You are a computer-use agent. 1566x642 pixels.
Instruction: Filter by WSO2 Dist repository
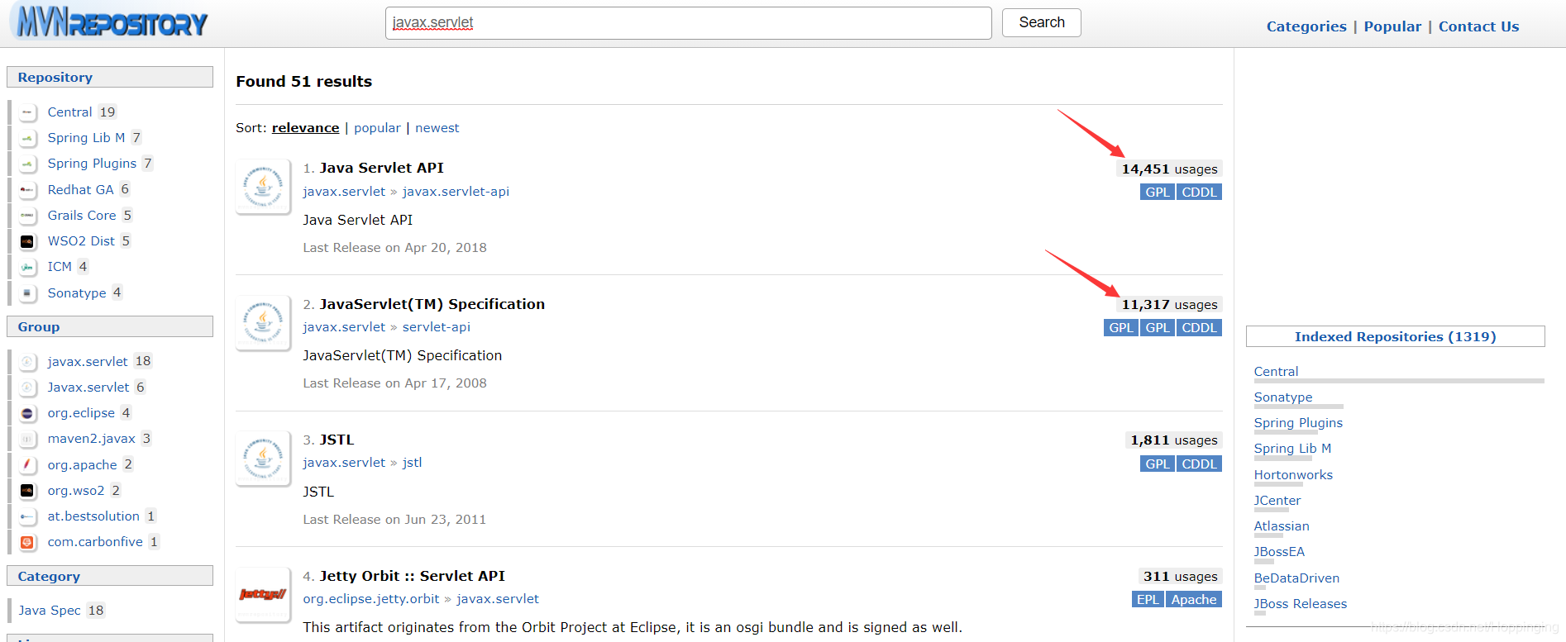(81, 241)
